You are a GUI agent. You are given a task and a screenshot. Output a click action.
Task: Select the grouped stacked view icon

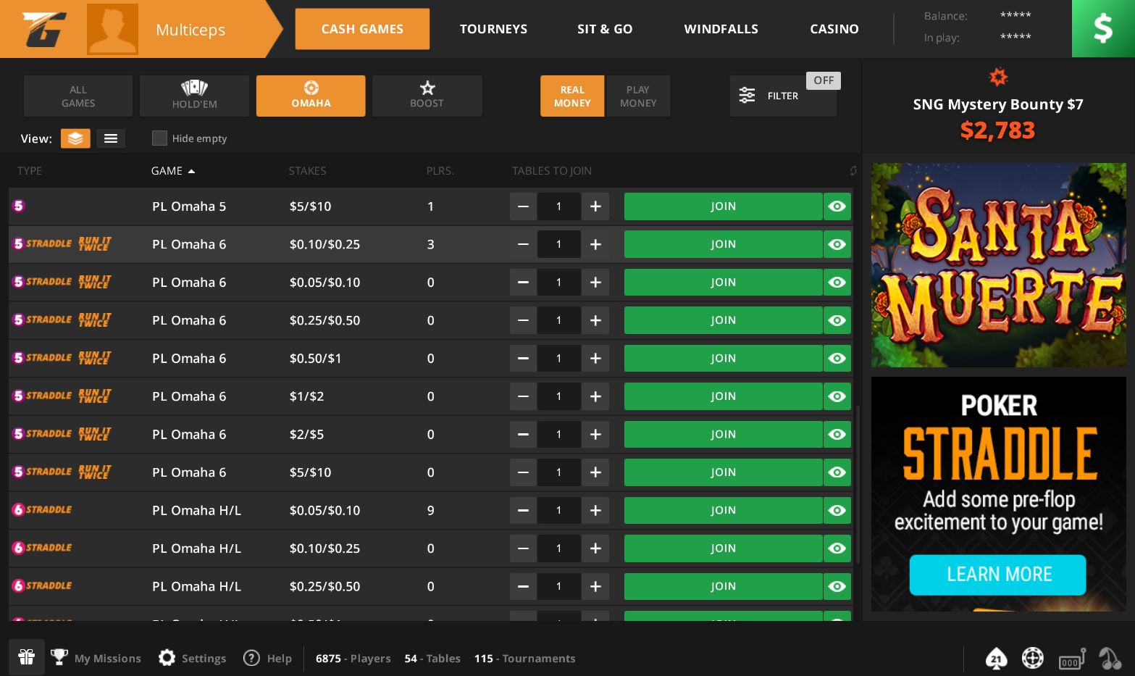[75, 138]
